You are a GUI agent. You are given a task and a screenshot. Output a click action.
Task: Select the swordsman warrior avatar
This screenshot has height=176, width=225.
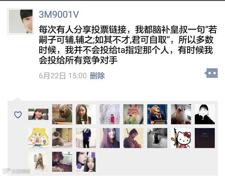click(x=133, y=138)
